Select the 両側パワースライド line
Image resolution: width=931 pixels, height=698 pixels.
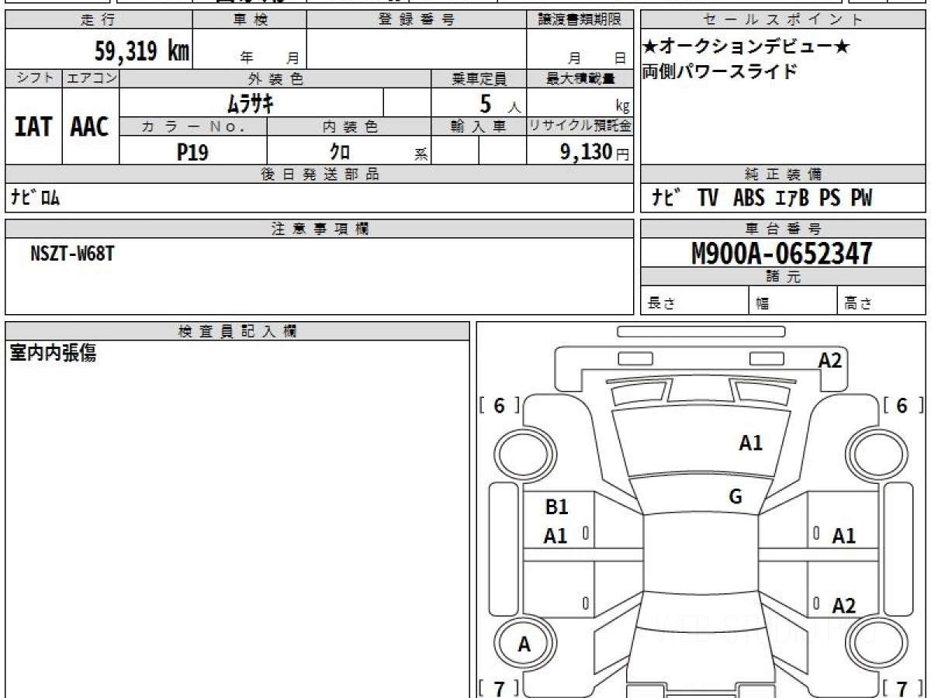719,71
